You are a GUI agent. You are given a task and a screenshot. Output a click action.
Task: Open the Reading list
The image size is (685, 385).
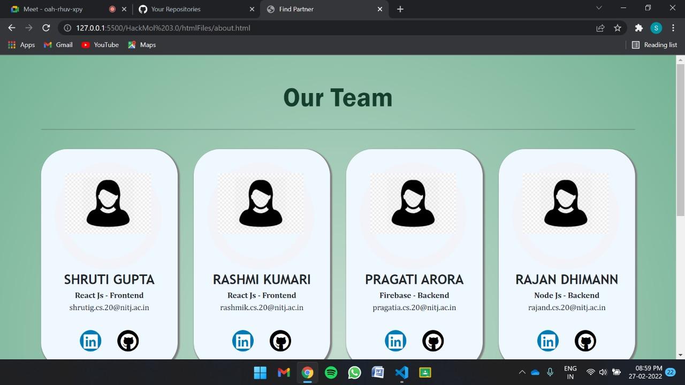tap(654, 45)
